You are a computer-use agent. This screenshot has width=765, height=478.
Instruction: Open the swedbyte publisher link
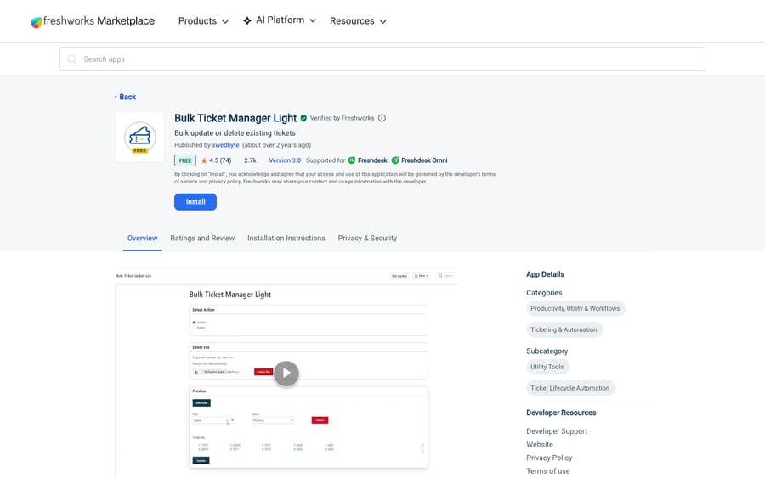tap(225, 145)
